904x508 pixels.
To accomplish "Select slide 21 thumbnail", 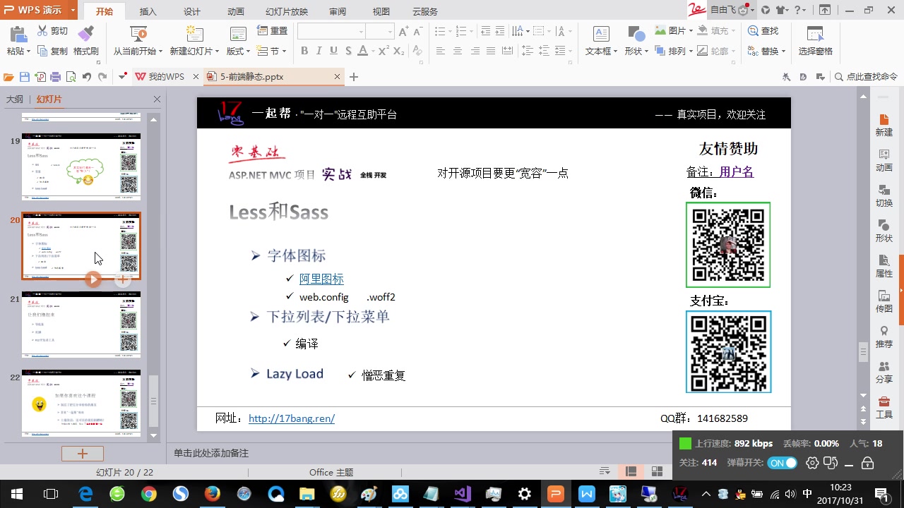I will 81,325.
